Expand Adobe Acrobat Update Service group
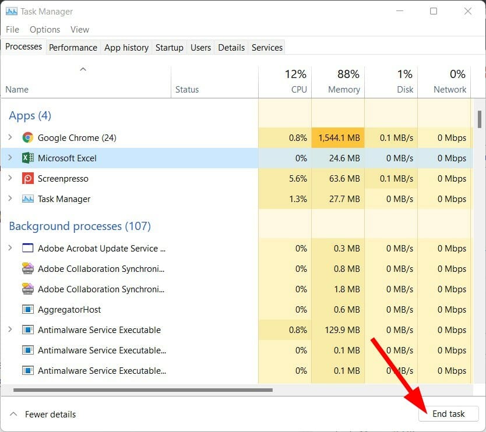 point(10,248)
